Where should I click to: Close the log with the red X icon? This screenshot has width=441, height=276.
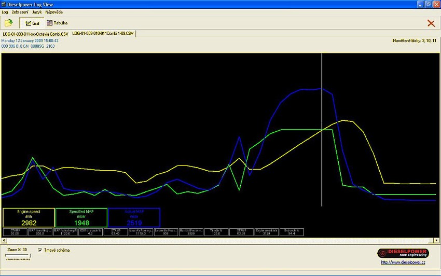coord(431,23)
